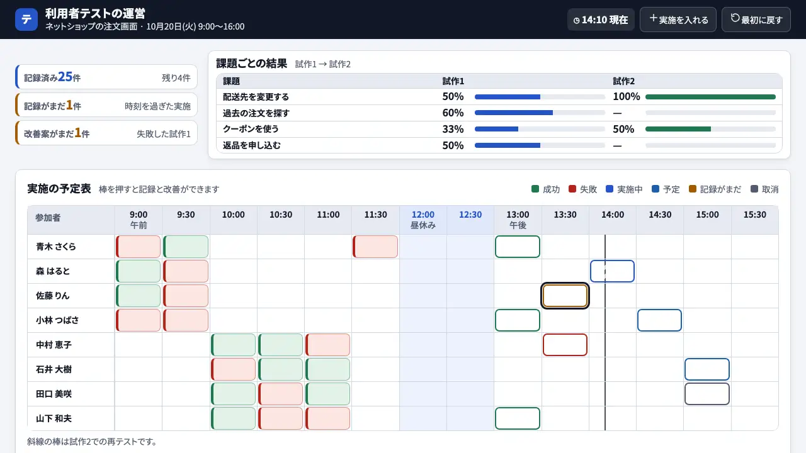Open 森 はると's 14:00 session bar
Screen dimensions: 806x453
pos(612,271)
